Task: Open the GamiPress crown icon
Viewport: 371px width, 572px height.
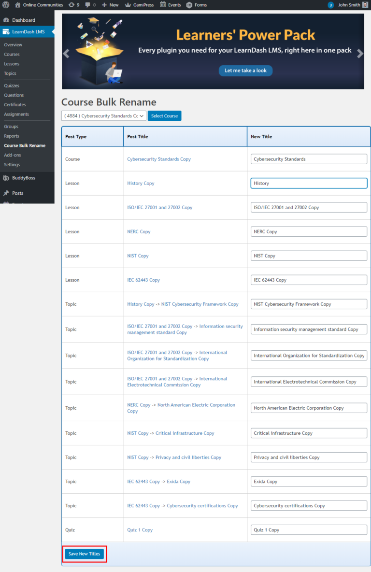Action: click(x=128, y=5)
